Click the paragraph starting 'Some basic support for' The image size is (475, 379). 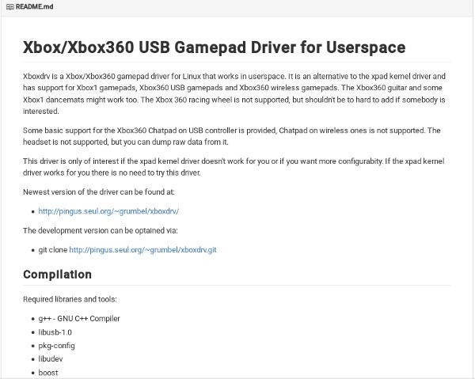(232, 136)
